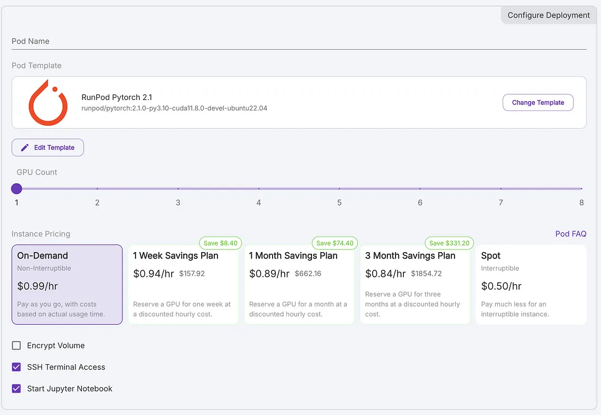This screenshot has height=415, width=601.
Task: Click the Save $331.20 badge
Action: tap(449, 243)
